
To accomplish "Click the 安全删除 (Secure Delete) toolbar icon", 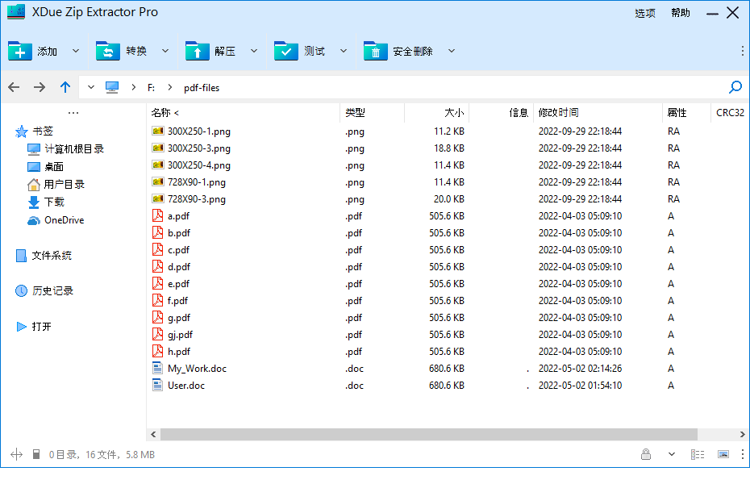I will 375,50.
